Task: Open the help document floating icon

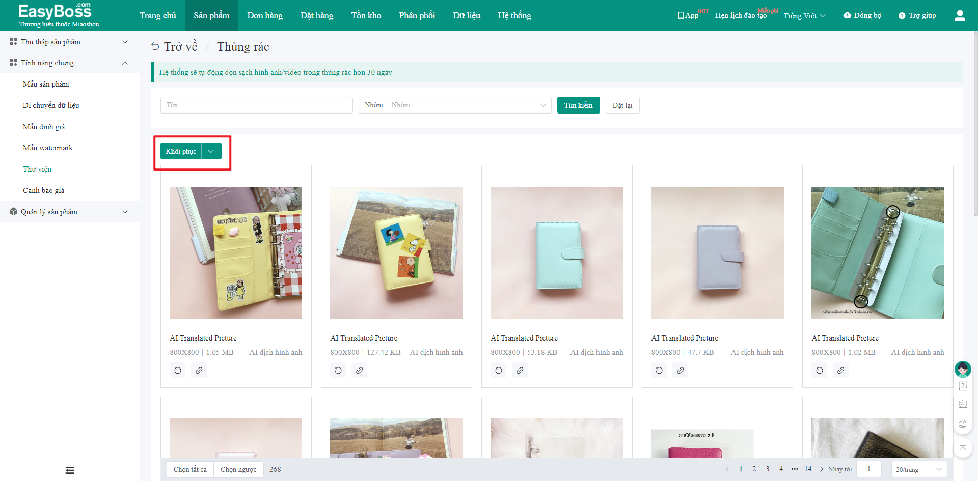Action: [x=963, y=386]
